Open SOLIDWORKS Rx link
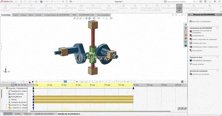 pos(198,36)
